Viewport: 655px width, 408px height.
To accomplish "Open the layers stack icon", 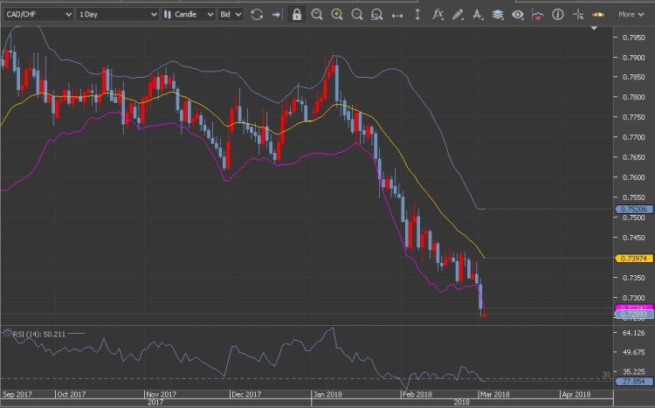I will tap(498, 15).
